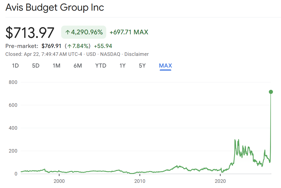Show the 1M price history
Image resolution: width=281 pixels, height=188 pixels.
[57, 66]
